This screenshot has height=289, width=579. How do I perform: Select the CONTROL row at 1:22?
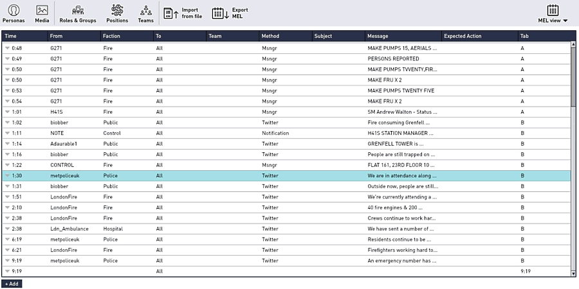[63, 165]
